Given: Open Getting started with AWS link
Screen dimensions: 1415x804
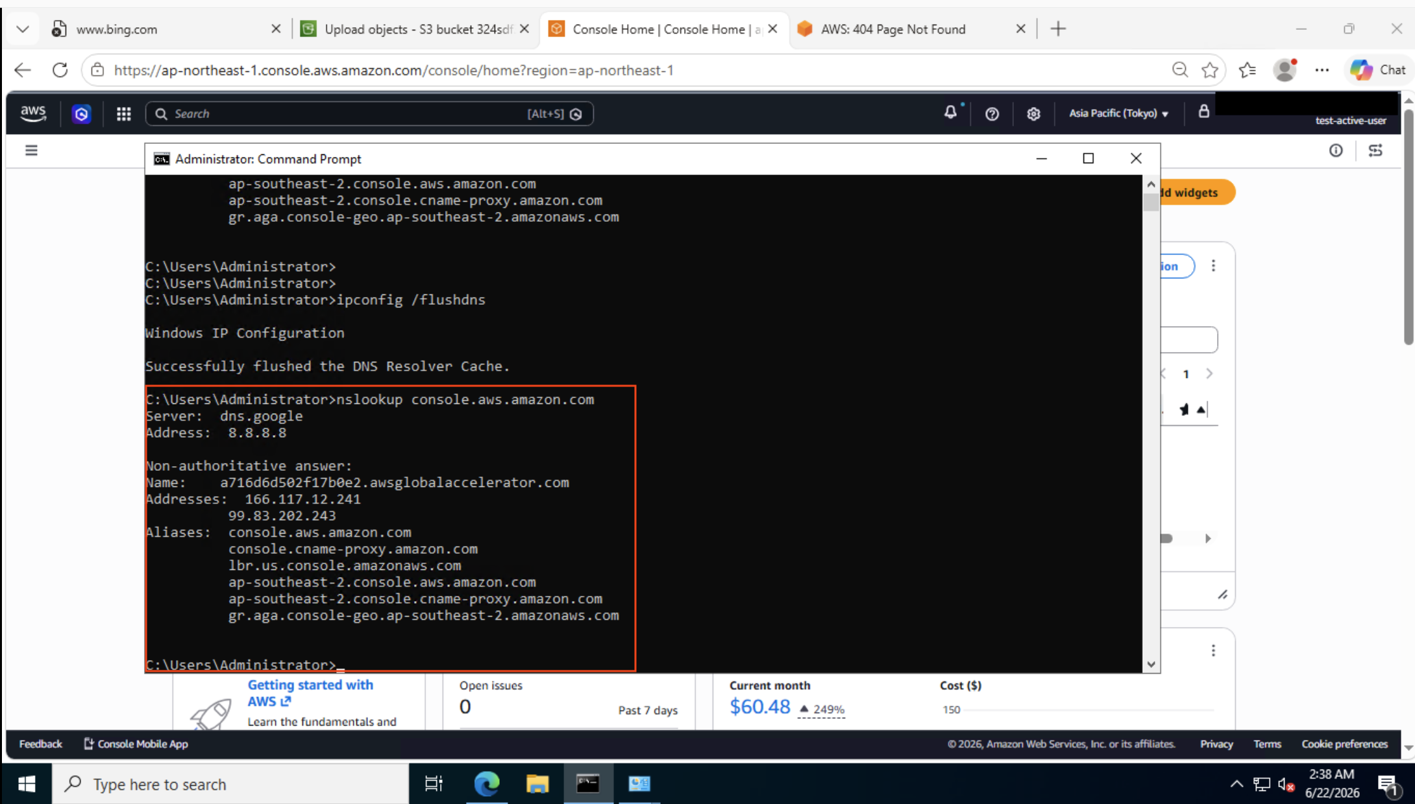Looking at the screenshot, I should (x=310, y=692).
